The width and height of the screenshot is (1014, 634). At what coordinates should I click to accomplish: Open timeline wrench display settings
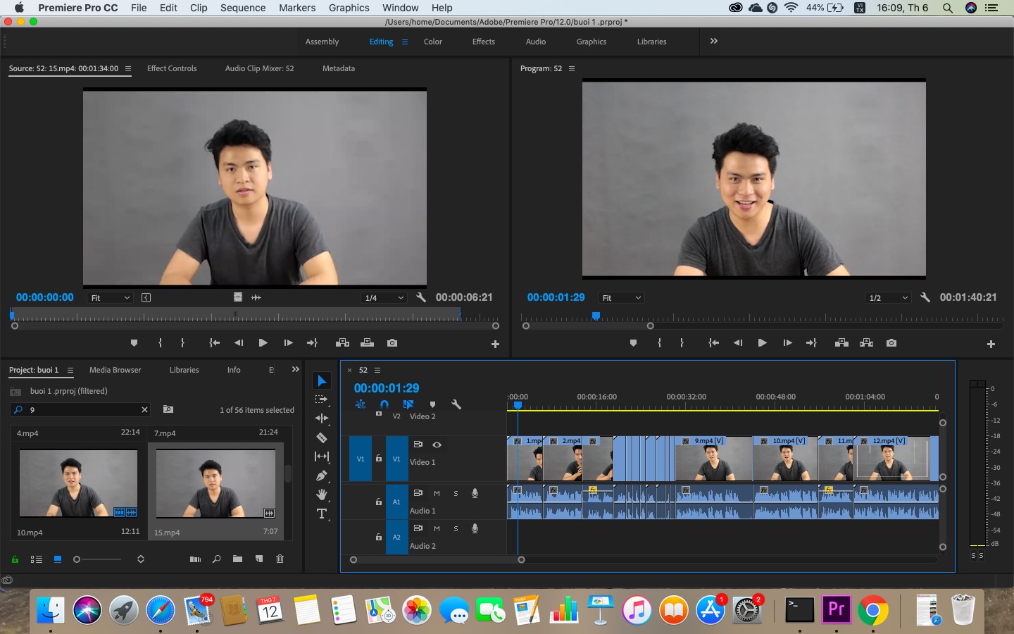click(x=456, y=404)
